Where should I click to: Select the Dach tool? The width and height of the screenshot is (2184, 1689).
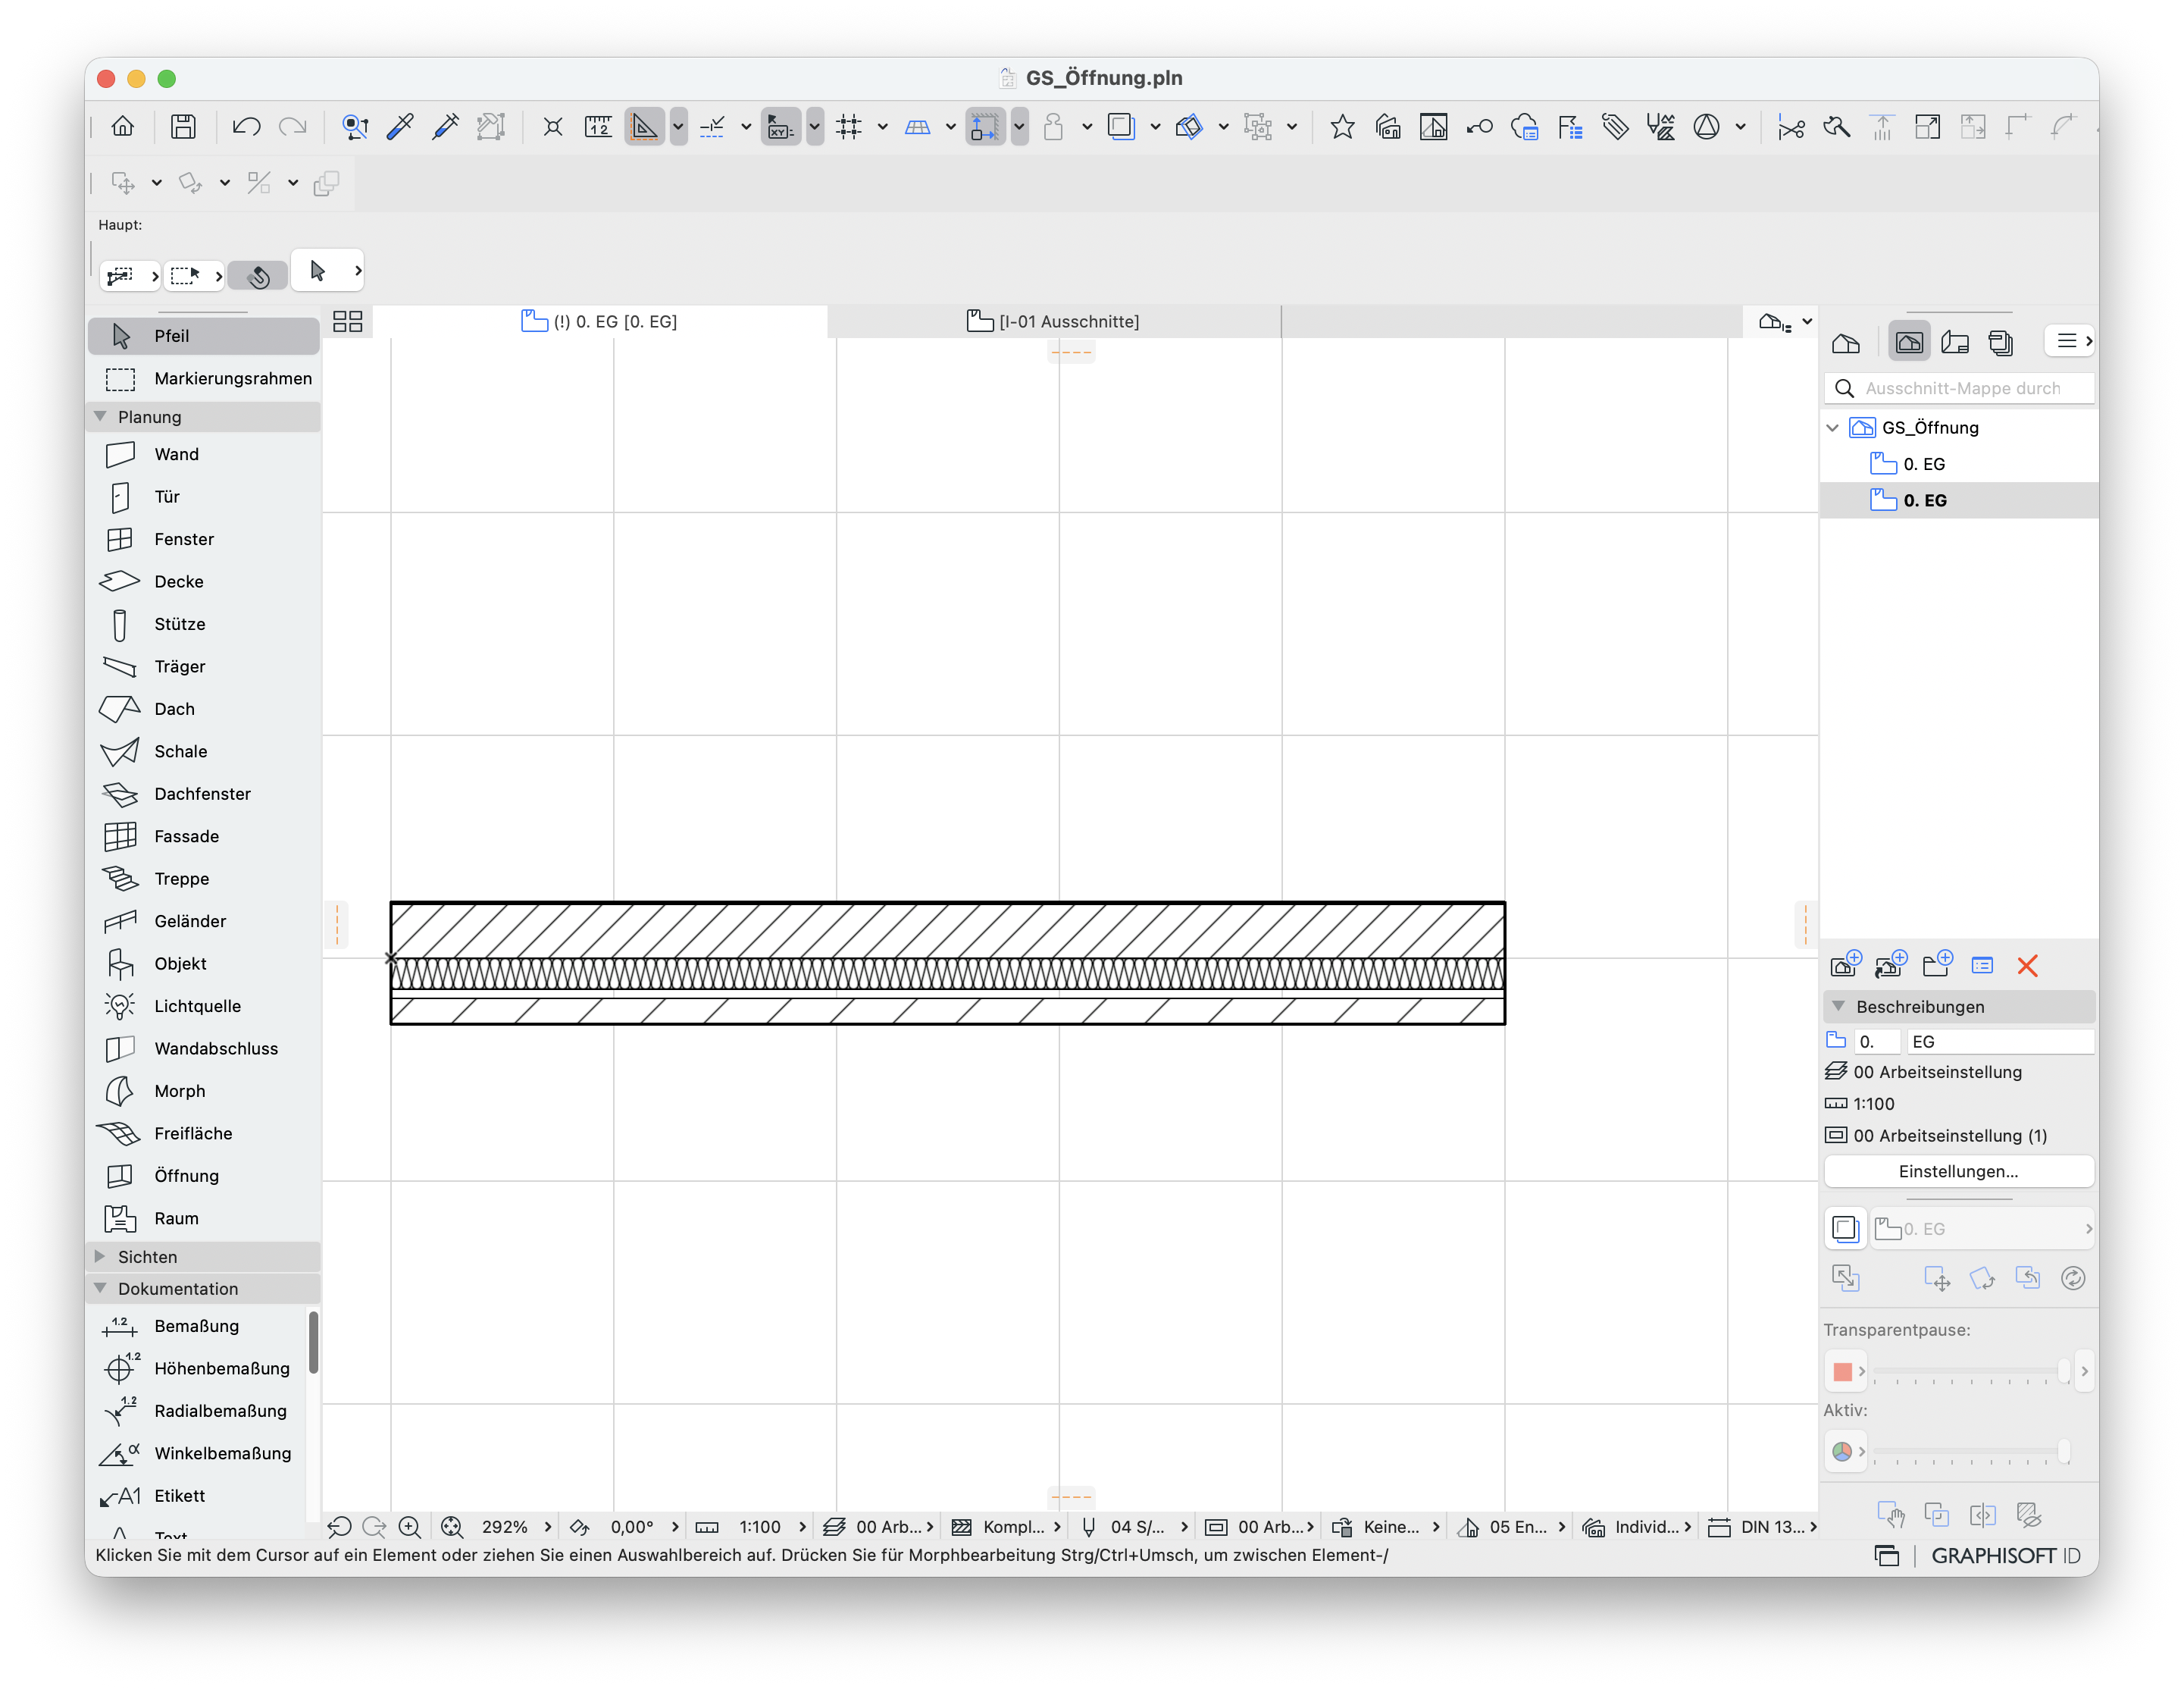tap(203, 710)
